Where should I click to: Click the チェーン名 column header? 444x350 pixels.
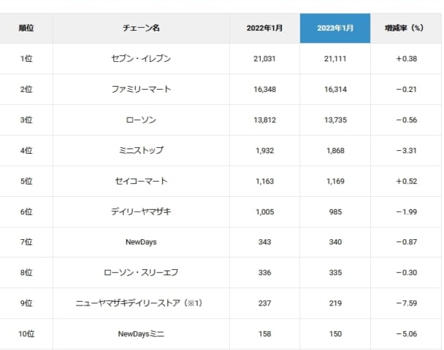pos(142,28)
